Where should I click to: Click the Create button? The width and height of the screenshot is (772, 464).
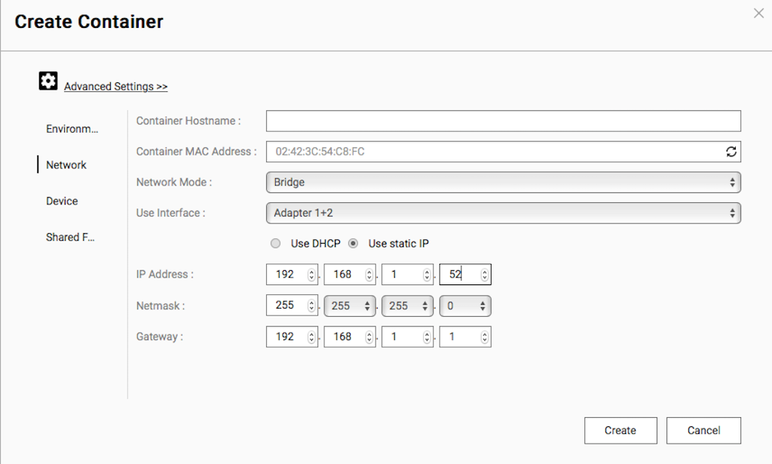620,430
